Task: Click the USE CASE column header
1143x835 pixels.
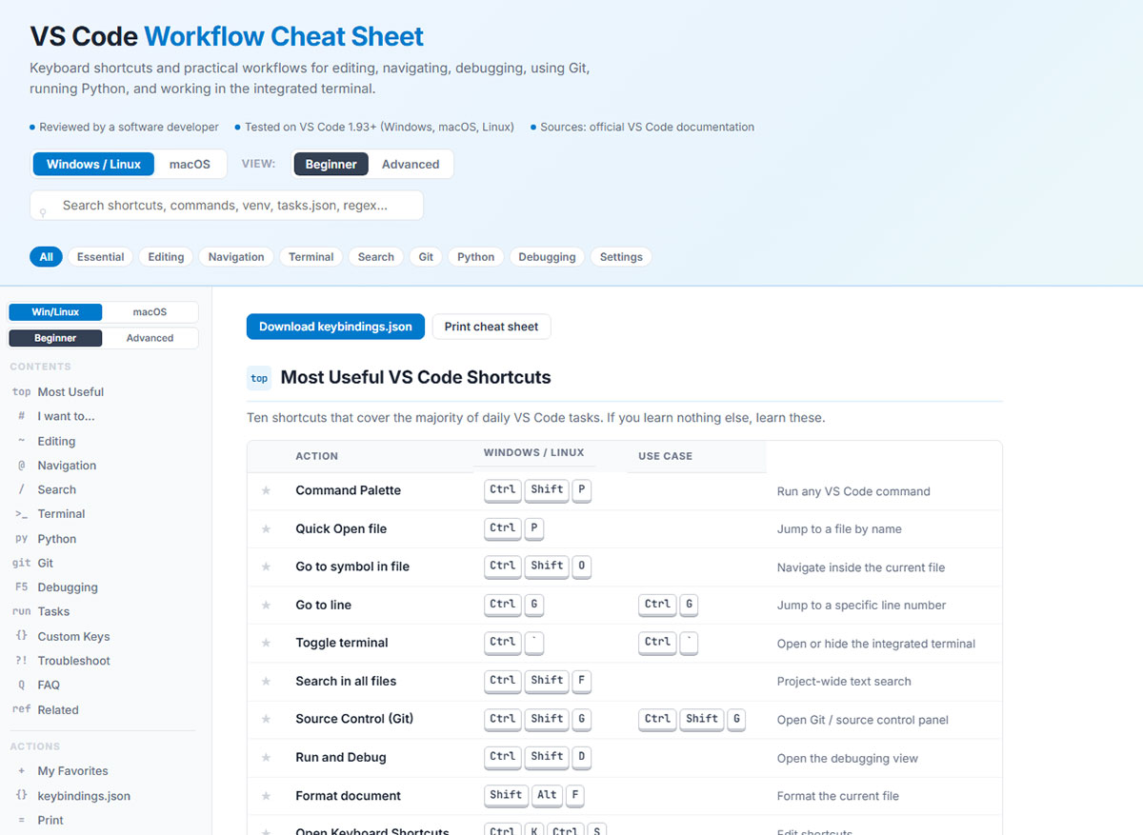Action: (665, 456)
